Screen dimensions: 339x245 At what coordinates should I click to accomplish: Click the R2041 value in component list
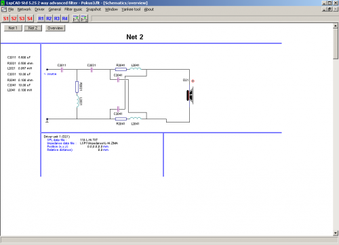click(x=26, y=80)
